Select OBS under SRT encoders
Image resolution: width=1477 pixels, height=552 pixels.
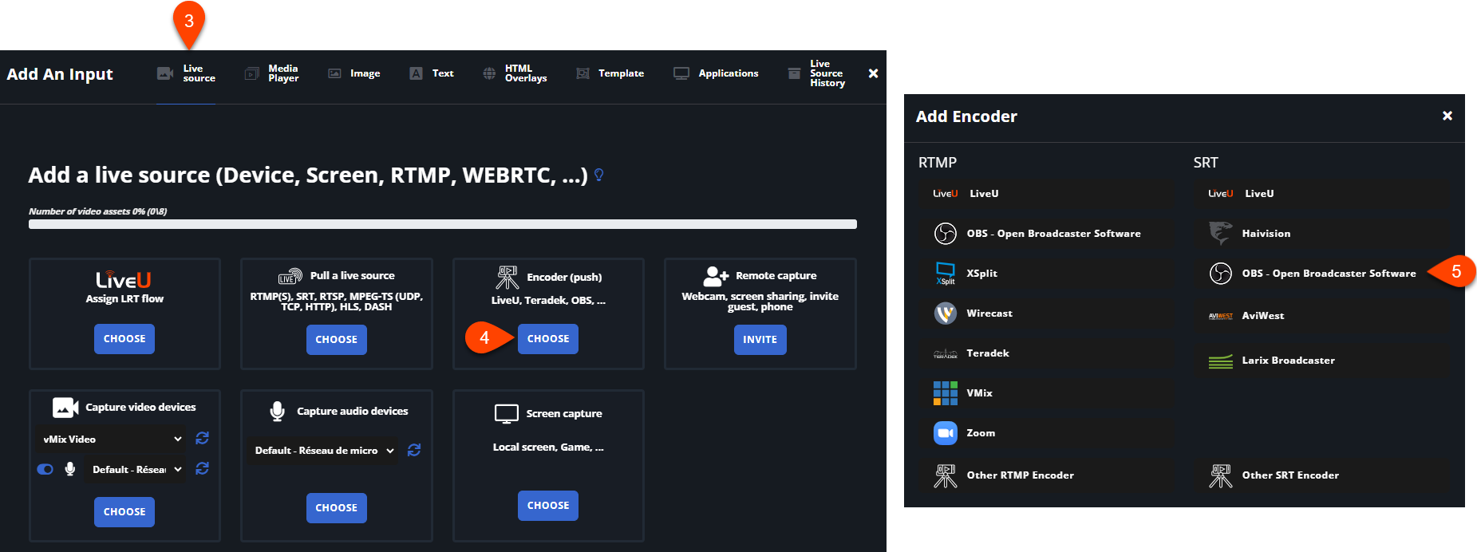[1322, 274]
